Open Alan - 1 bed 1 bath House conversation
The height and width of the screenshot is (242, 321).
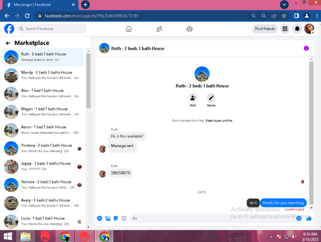[43, 93]
